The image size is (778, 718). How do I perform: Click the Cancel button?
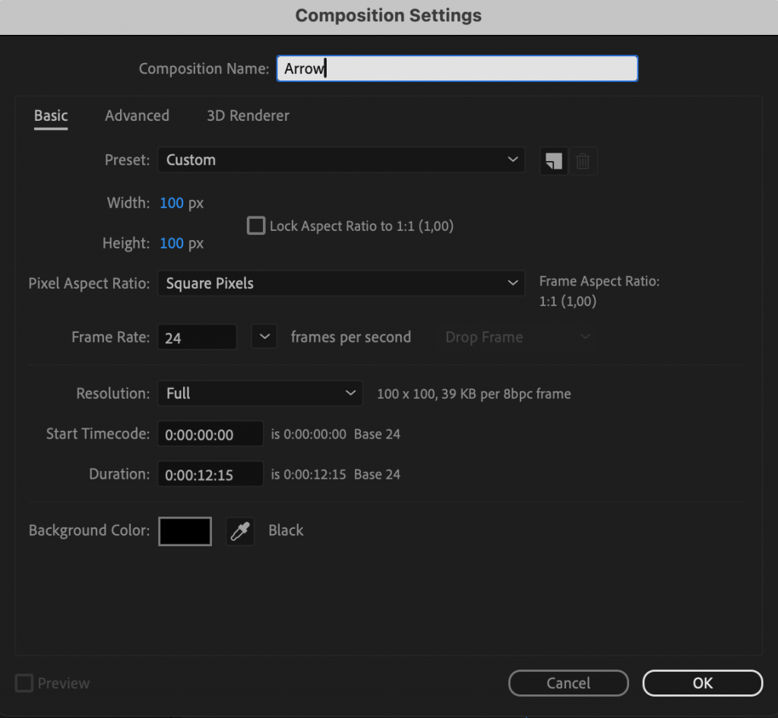[x=568, y=683]
